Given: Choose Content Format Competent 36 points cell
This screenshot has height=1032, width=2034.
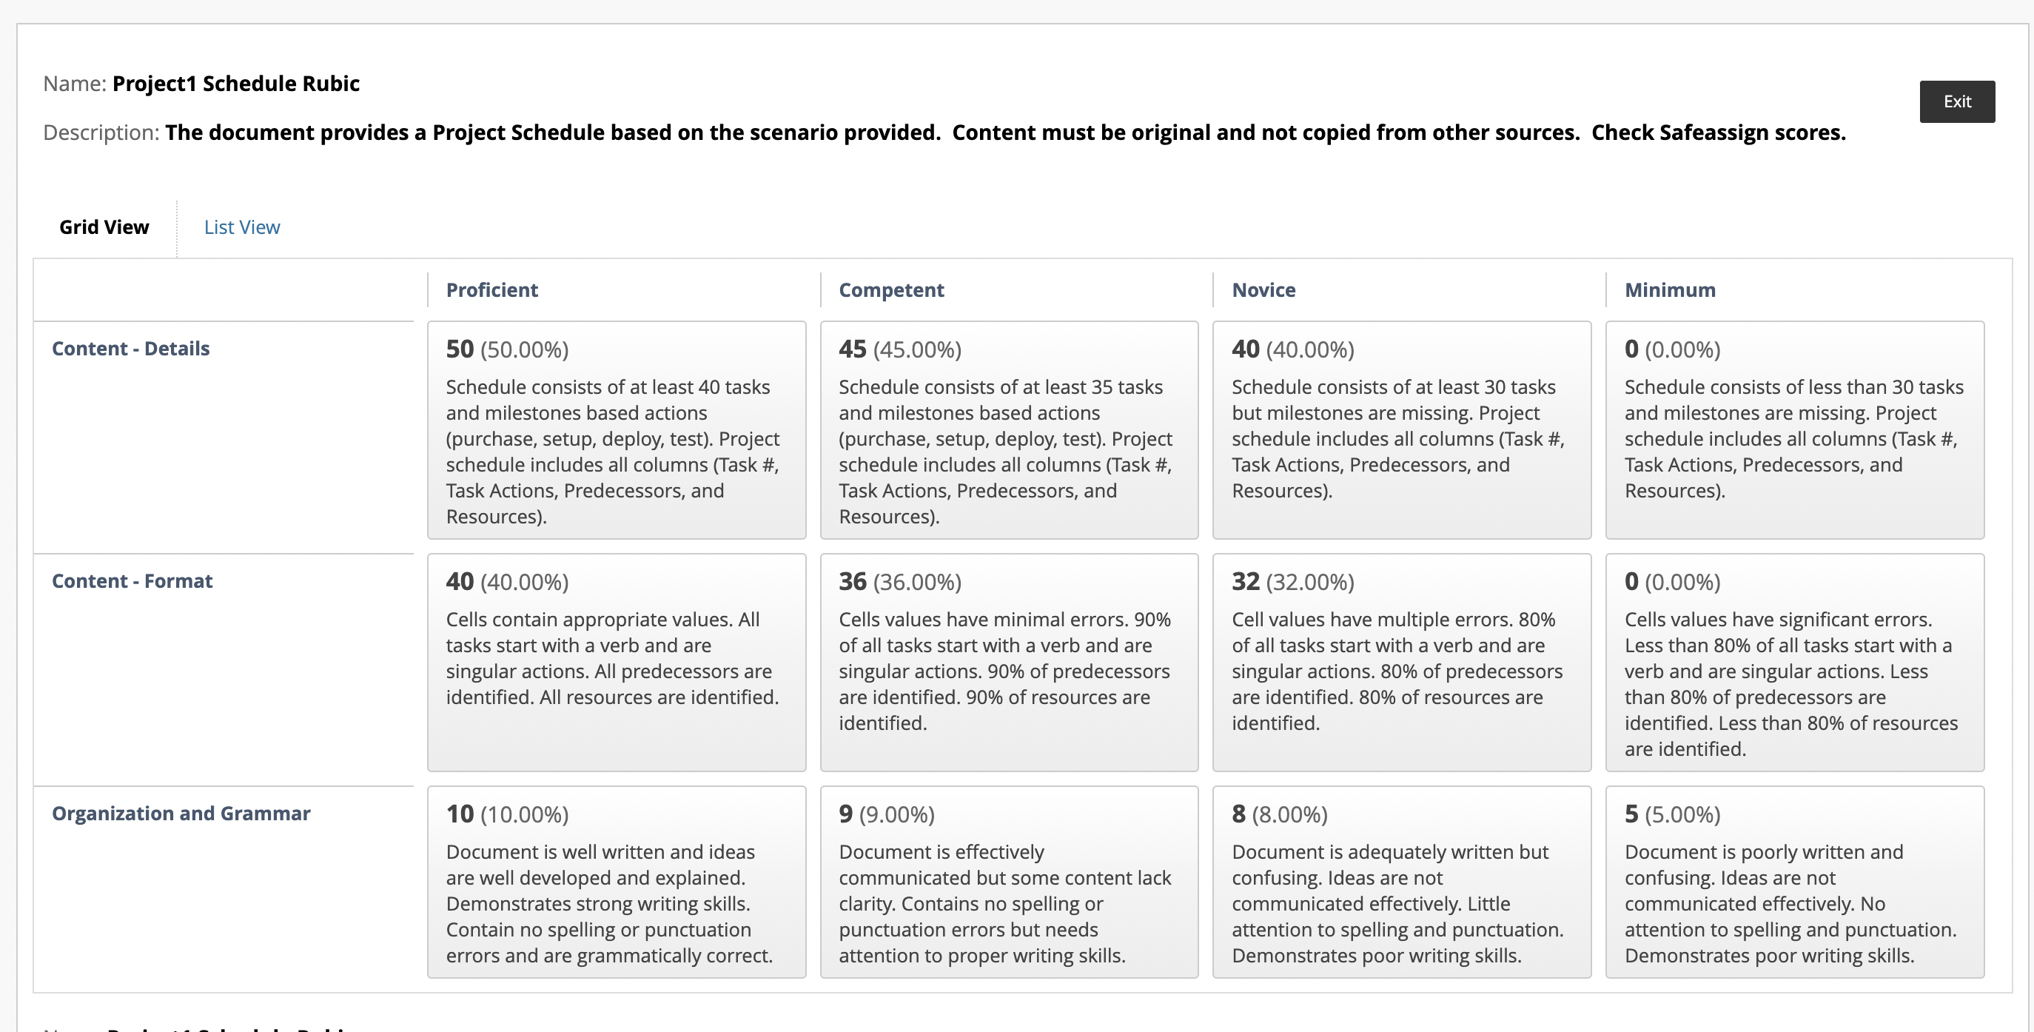Looking at the screenshot, I should click(1009, 663).
